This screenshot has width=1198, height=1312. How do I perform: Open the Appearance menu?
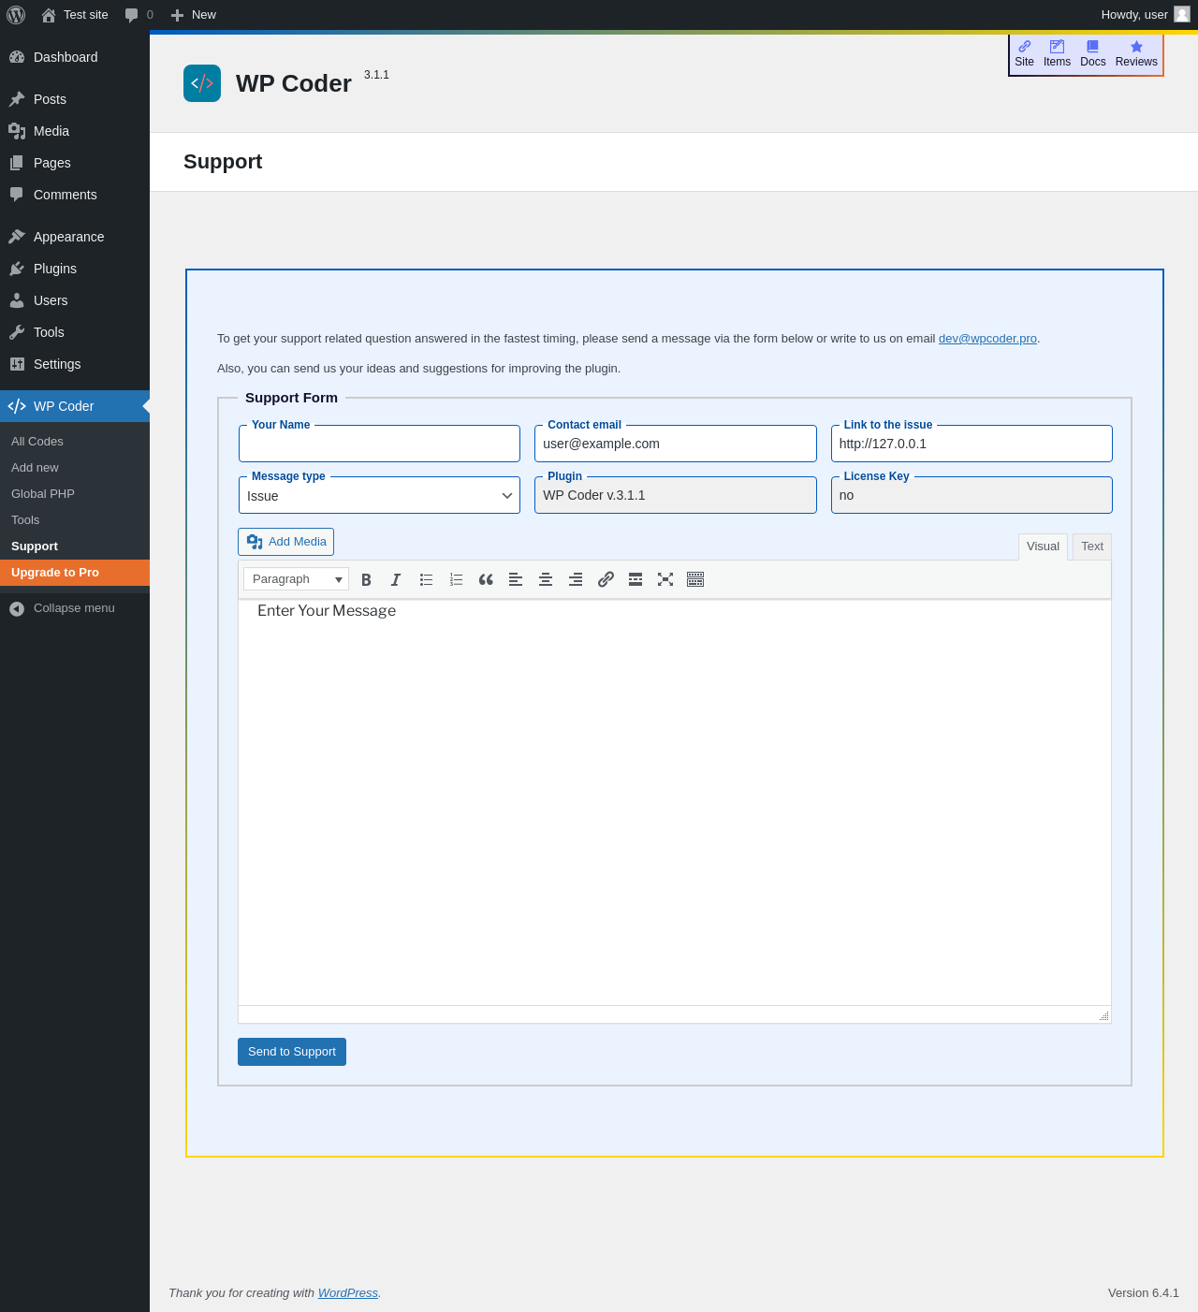(75, 237)
